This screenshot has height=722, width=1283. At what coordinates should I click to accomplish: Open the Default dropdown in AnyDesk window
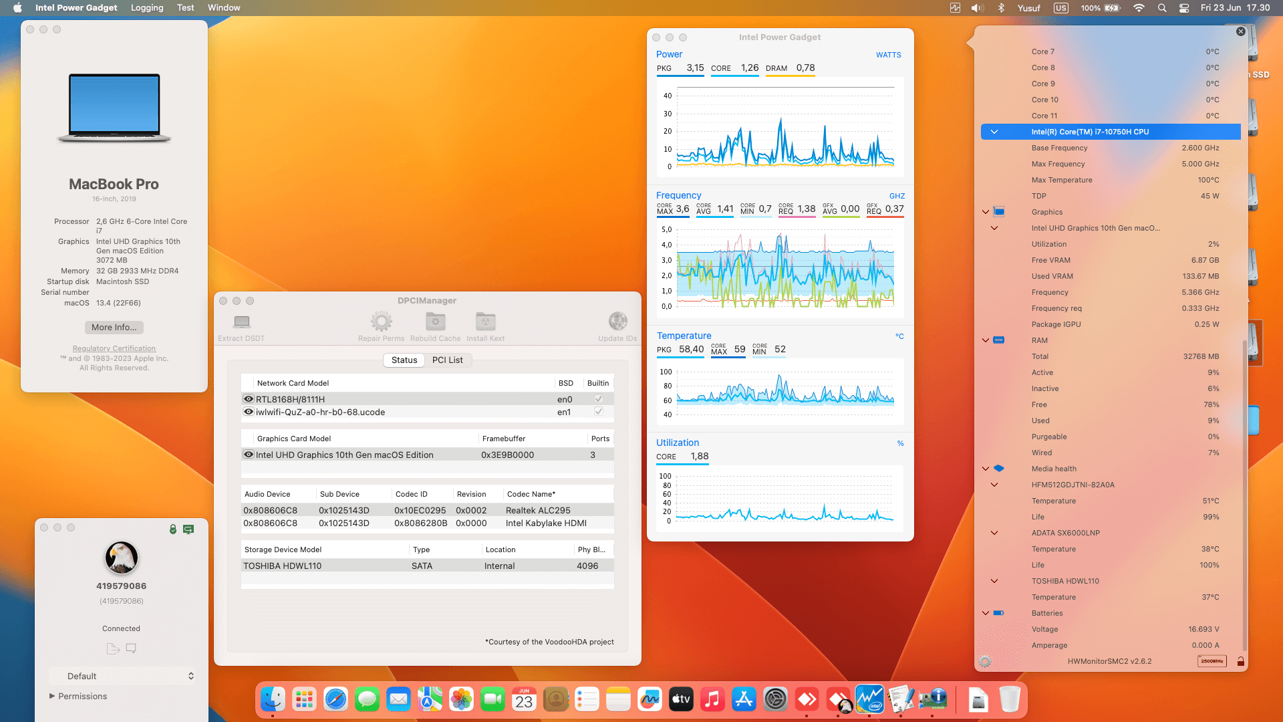pyautogui.click(x=122, y=676)
